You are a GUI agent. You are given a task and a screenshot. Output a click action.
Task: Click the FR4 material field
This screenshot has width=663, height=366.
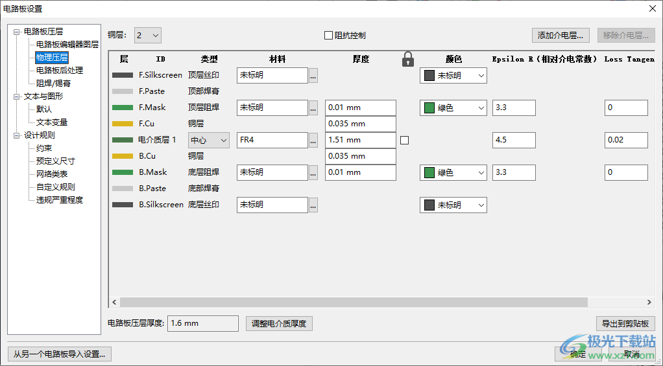coord(272,140)
